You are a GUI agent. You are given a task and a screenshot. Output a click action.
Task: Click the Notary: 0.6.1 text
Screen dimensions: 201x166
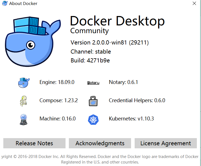tap(123, 82)
